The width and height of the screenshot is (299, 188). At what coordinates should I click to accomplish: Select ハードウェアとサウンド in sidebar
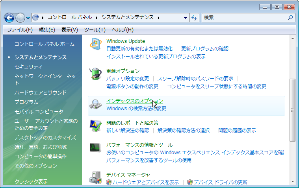point(41,92)
